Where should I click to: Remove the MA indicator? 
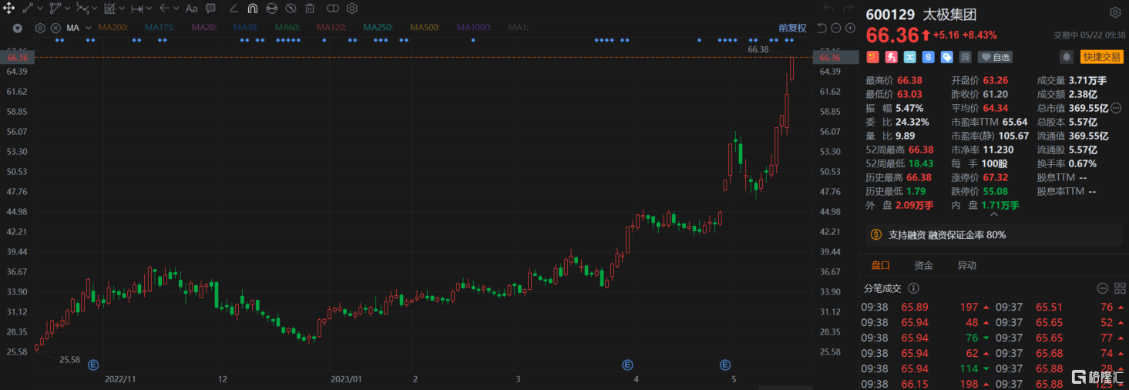coord(55,28)
